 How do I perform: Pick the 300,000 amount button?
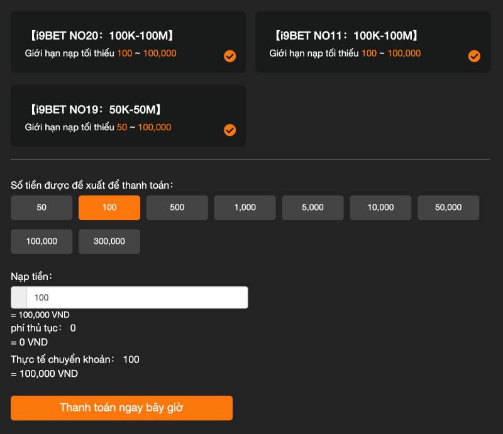pos(109,242)
